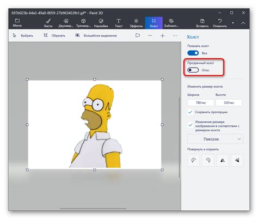Open the Пиксели units dropdown
Screen dimensions: 258x219
(x=215, y=139)
